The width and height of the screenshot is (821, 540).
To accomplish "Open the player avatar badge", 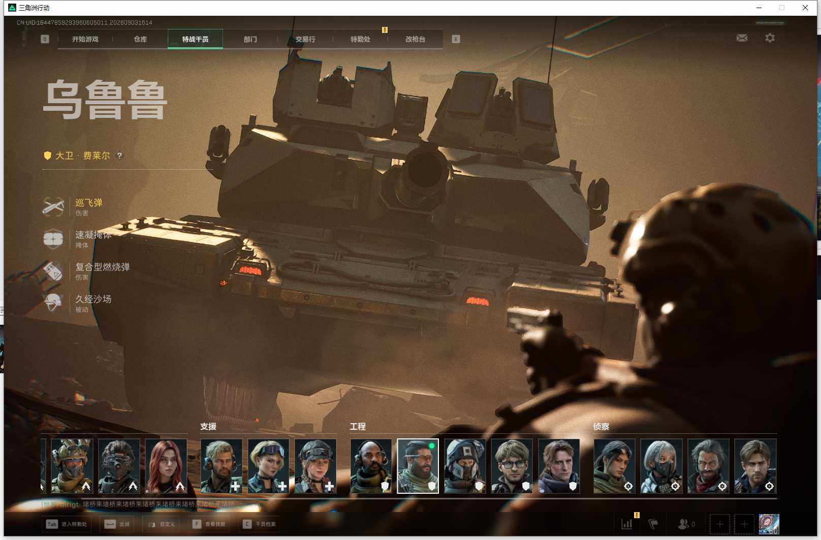I will pyautogui.click(x=769, y=524).
